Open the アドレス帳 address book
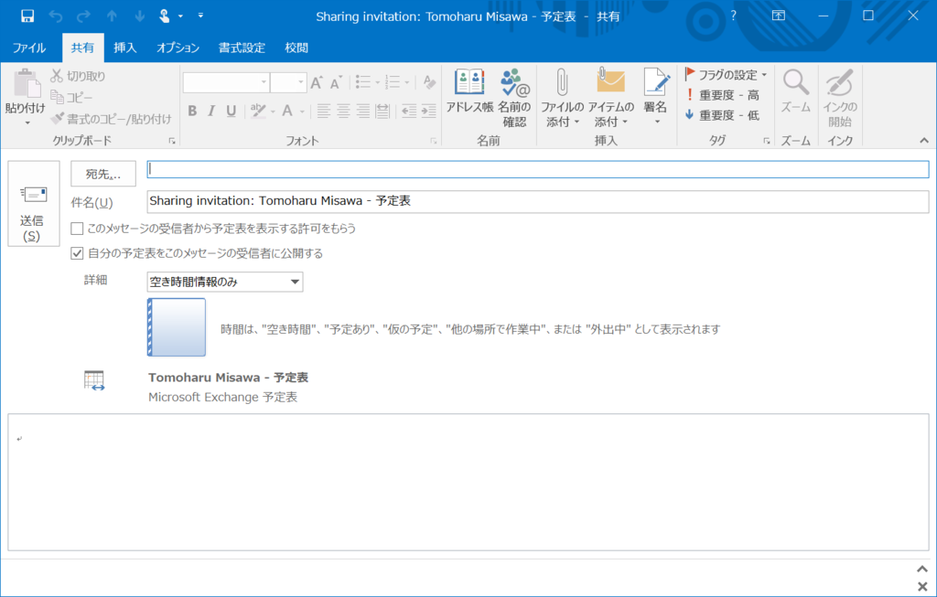The width and height of the screenshot is (937, 597). click(x=469, y=91)
